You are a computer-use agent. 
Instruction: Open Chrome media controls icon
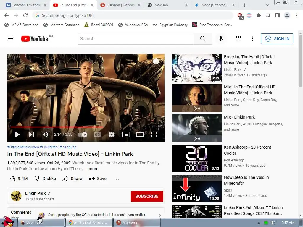coord(268,15)
